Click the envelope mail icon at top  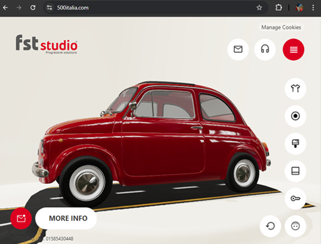pos(238,49)
